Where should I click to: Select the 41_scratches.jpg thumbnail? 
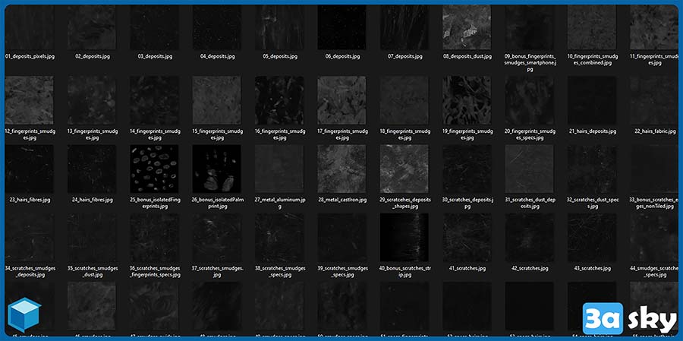(467, 238)
